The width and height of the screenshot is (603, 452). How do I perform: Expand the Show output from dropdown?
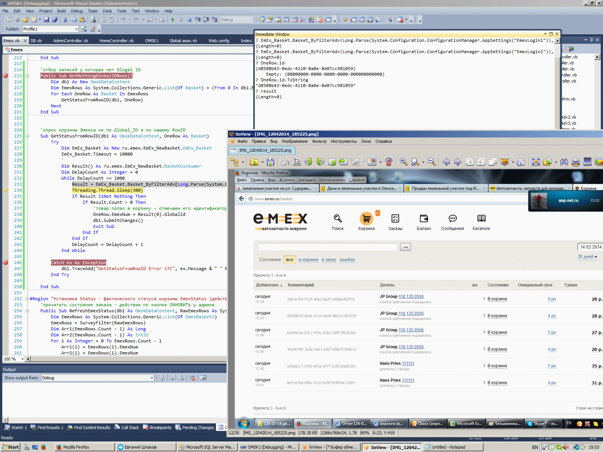(152, 378)
